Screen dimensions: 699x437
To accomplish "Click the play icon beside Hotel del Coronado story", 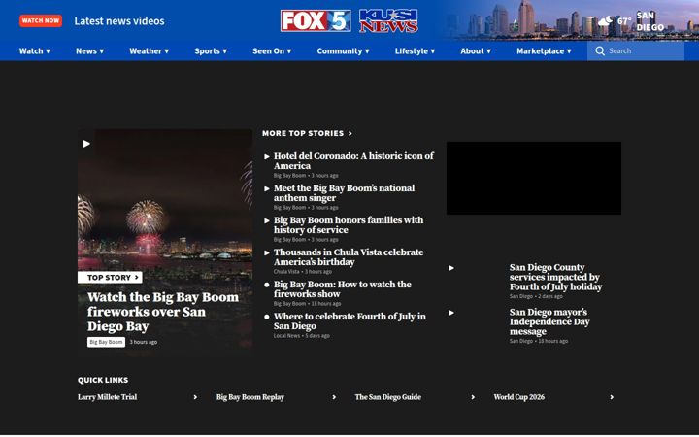I will coord(267,156).
